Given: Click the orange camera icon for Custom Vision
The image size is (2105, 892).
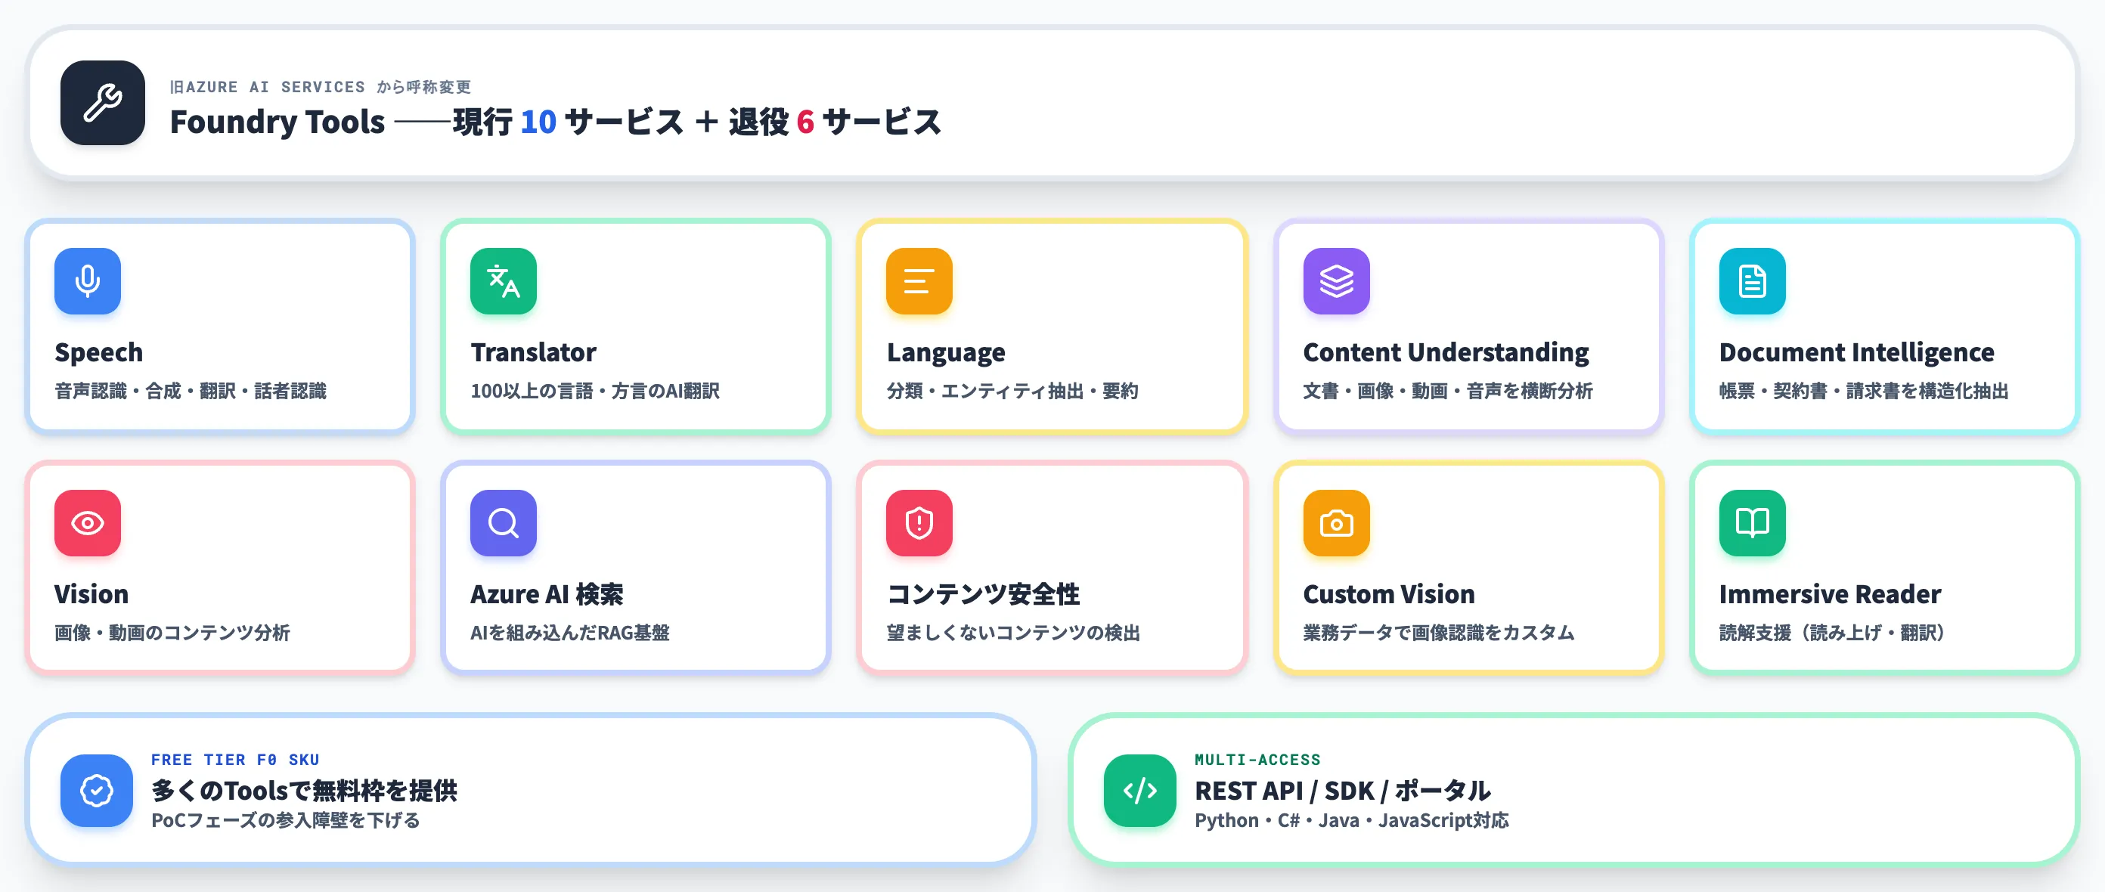Looking at the screenshot, I should coord(1336,523).
